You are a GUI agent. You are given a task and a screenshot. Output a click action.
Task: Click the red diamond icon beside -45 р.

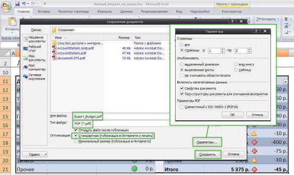tap(254, 170)
